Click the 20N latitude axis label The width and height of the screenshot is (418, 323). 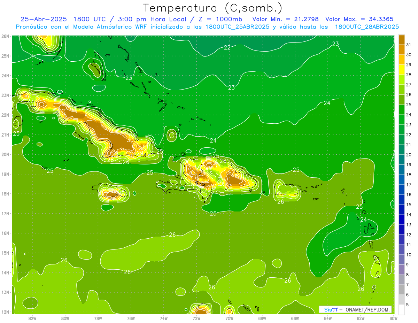(x=5, y=154)
